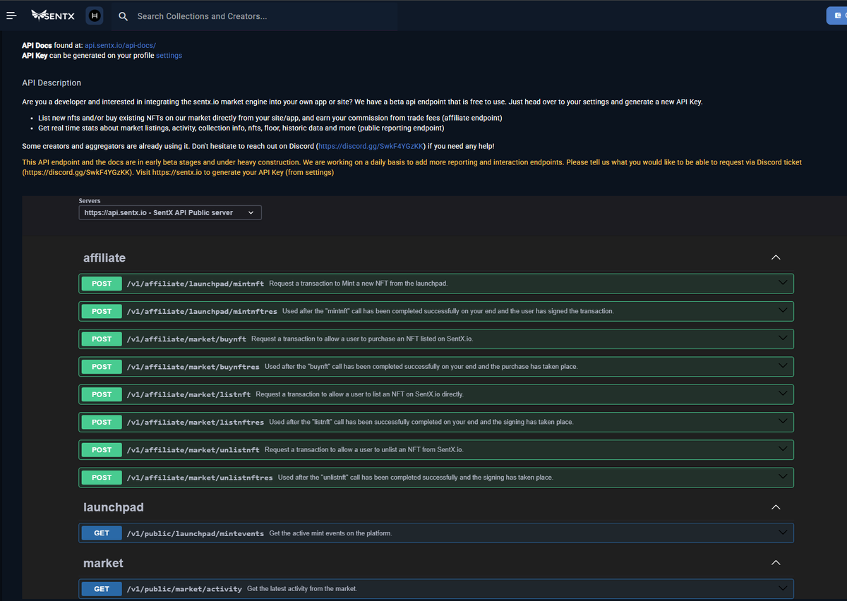Open the api.sentx.io/api-docs/ link
Screen dimensions: 847x601
point(120,45)
